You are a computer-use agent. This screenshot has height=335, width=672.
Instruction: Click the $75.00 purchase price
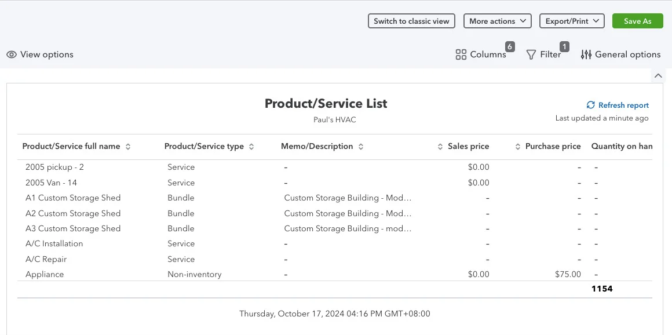click(x=568, y=275)
